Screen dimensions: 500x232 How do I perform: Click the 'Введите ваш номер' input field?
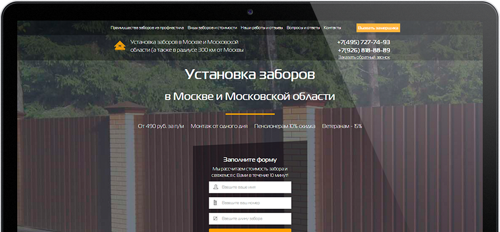pos(250,203)
